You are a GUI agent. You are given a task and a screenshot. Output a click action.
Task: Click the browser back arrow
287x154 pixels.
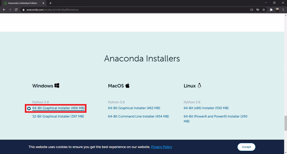click(x=4, y=10)
